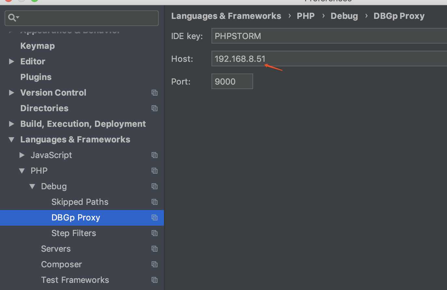447x290 pixels.
Task: Click the Port number field
Action: click(x=232, y=81)
